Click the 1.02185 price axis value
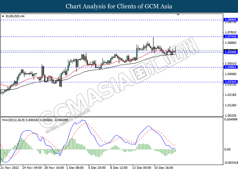This screenshot has height=170, width=238. point(231,95)
